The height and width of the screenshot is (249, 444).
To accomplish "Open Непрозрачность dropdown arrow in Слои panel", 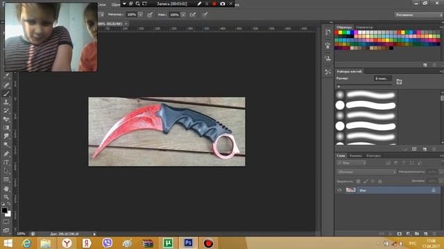I will (x=441, y=172).
